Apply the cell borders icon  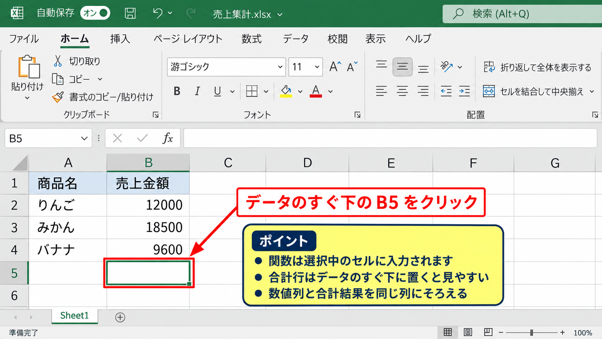tap(252, 91)
